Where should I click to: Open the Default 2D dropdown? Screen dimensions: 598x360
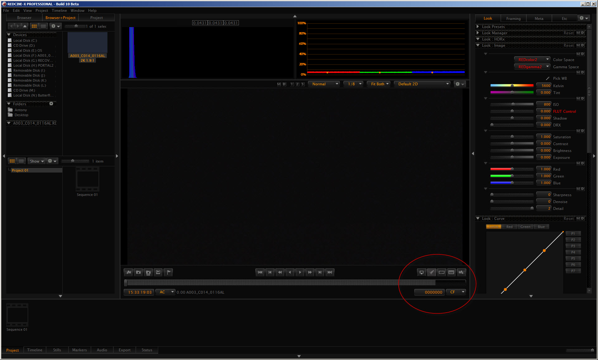422,84
